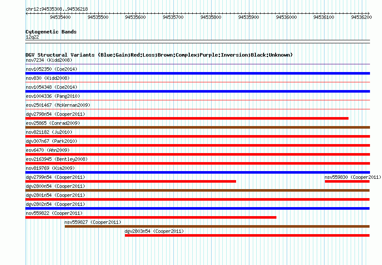Select the blue bar under nsv819769 (Kim2009)
Screen dimensions: 382x265
pyautogui.click(x=197, y=172)
